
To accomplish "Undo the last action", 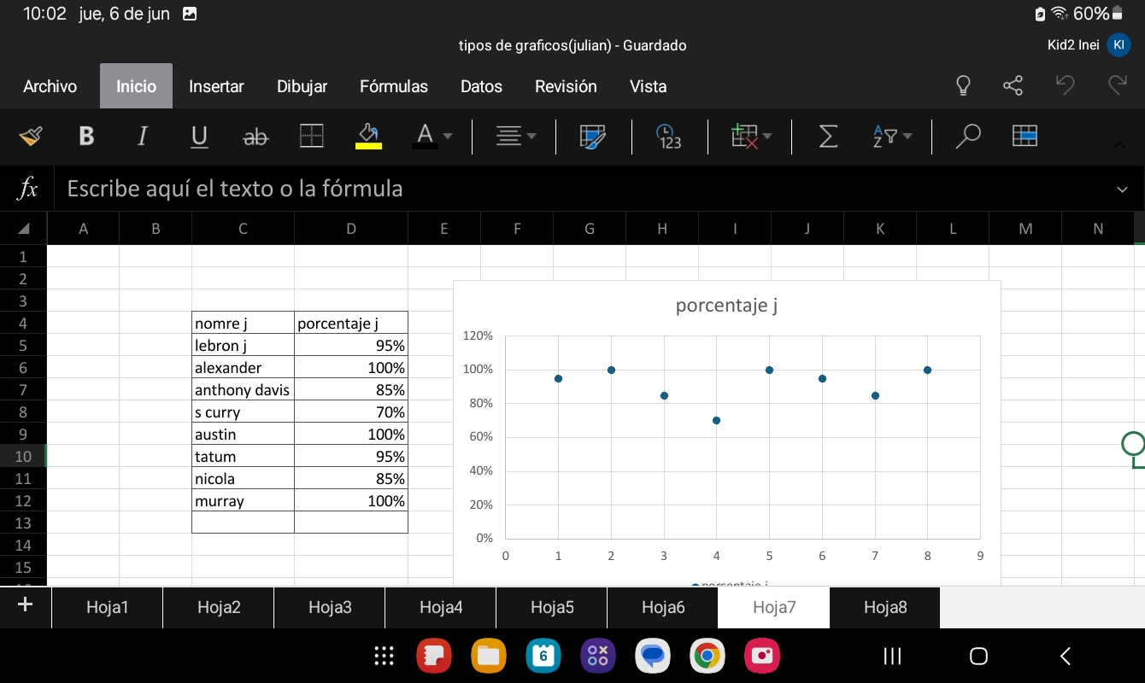I will (x=1065, y=85).
